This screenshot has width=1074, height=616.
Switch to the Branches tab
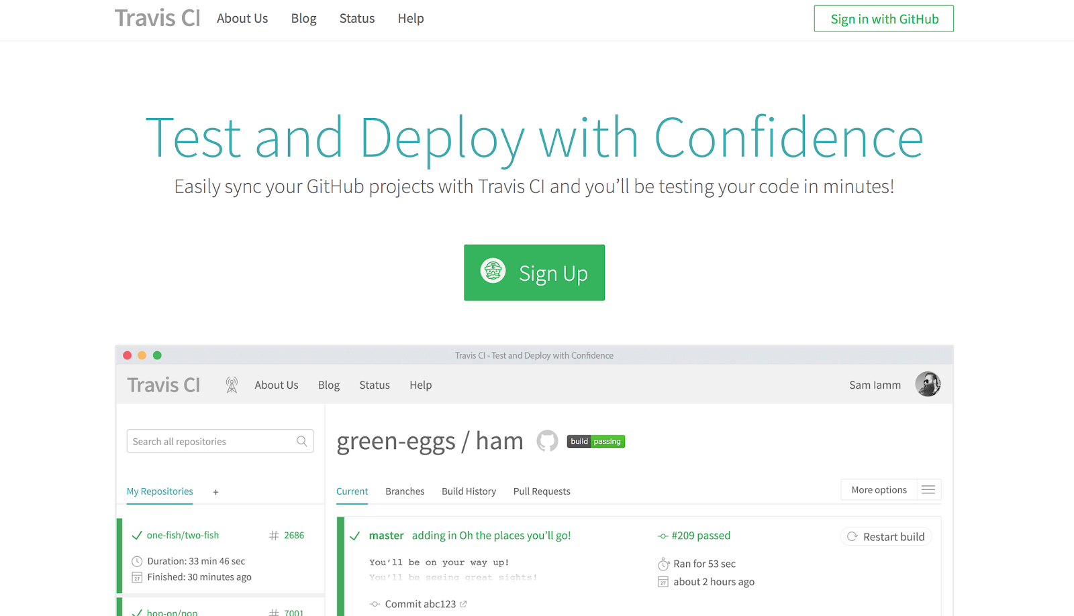click(x=405, y=491)
